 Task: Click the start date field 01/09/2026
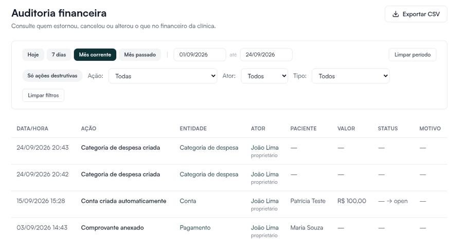[200, 55]
